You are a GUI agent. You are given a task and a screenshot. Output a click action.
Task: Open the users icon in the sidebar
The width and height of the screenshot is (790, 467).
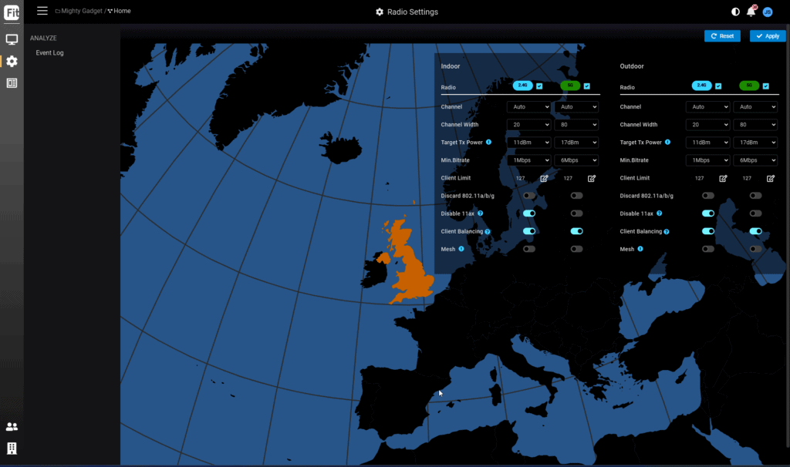pos(12,427)
